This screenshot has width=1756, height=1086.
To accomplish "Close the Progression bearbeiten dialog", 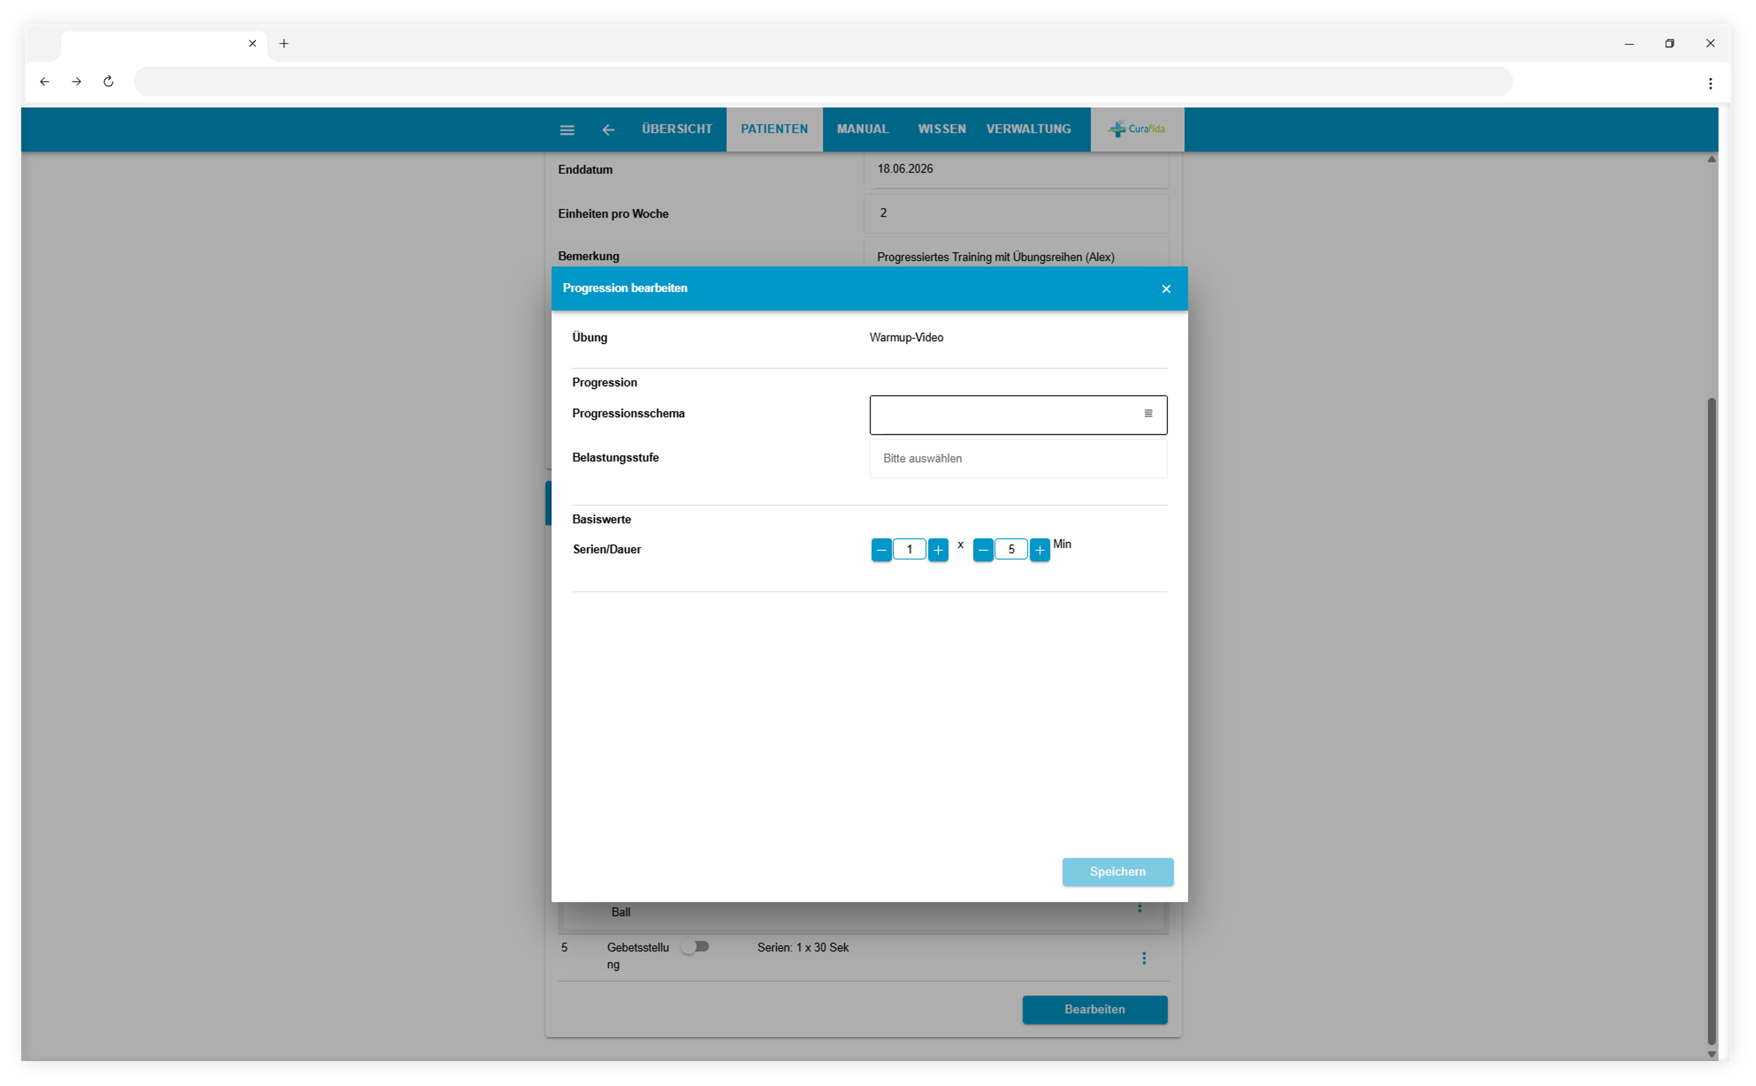I will pos(1166,289).
